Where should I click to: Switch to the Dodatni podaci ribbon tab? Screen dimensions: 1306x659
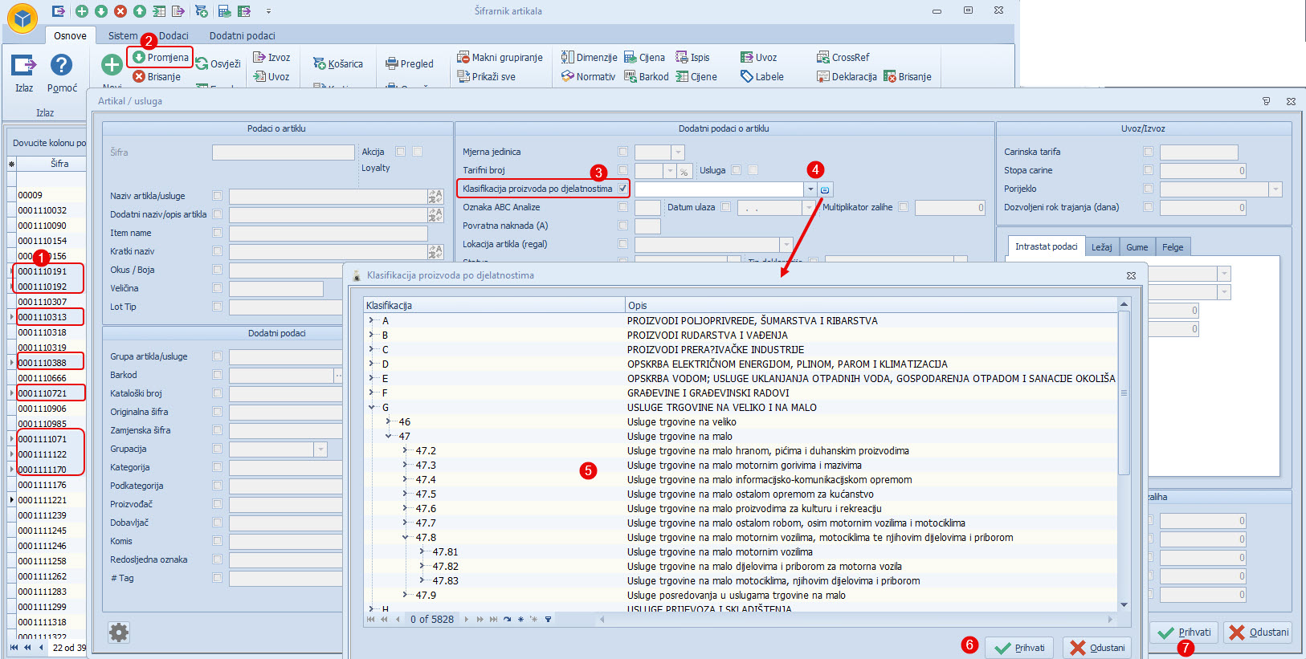point(242,36)
